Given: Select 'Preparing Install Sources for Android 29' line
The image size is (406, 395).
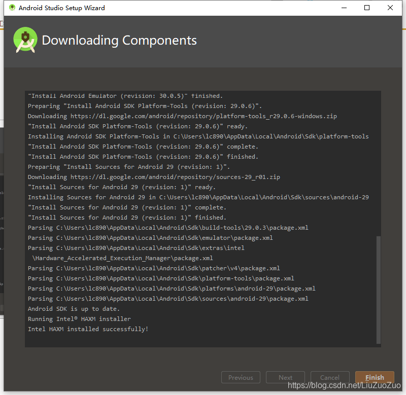Looking at the screenshot, I should (129, 167).
